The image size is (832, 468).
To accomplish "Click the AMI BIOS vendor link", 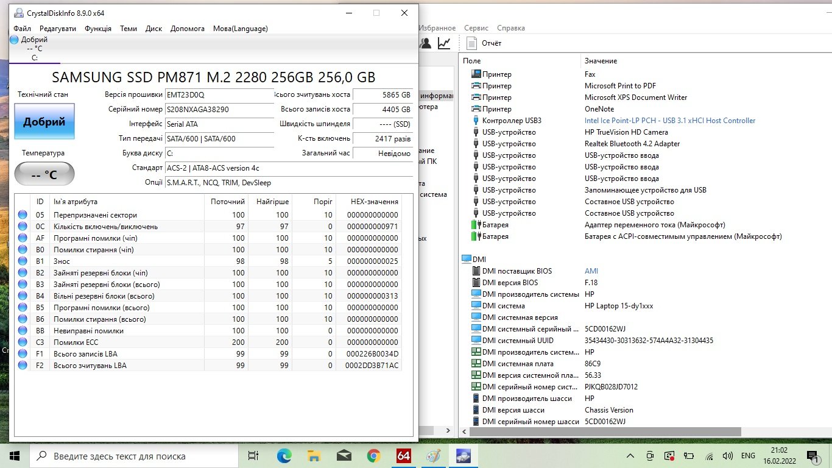I will tap(591, 271).
